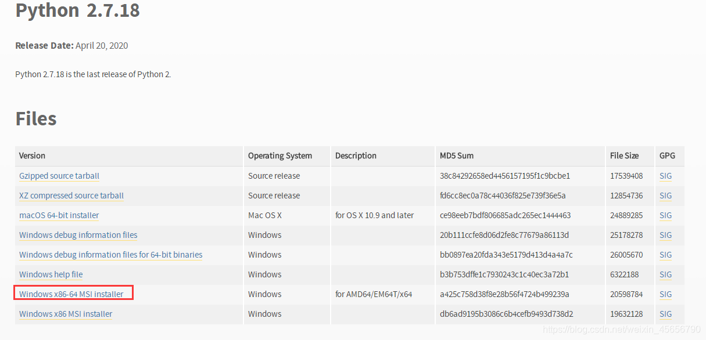Select MD5 sum bb0897ea20fda343e5179d413d4a4a7c

(x=506, y=255)
